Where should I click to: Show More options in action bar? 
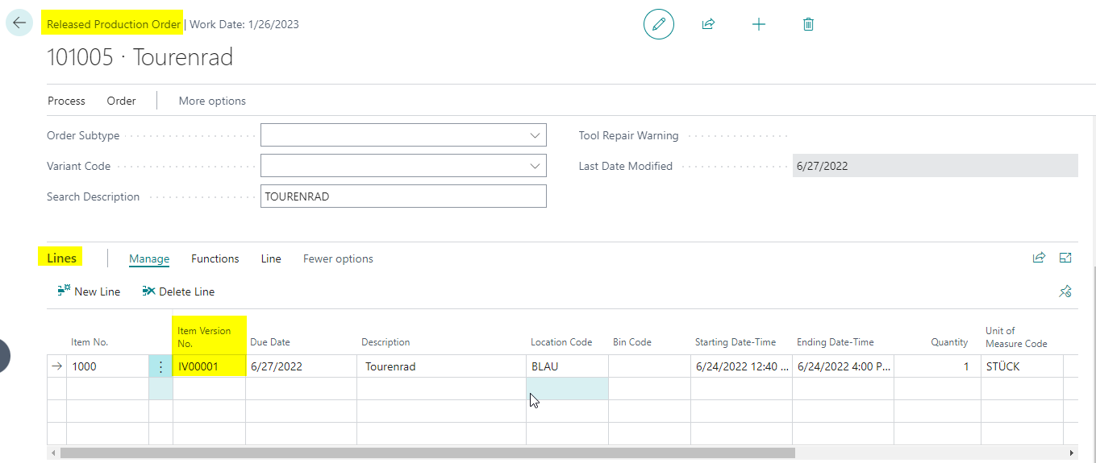212,101
